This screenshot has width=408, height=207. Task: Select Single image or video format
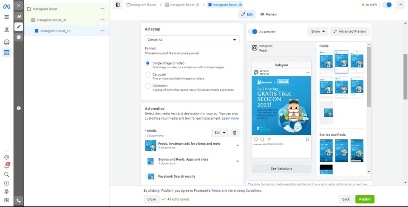coord(148,63)
